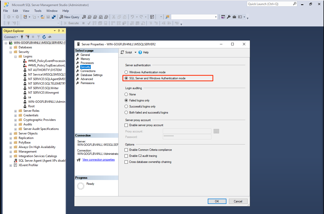Click the Disconnect icon in Object Explorer
Screen dimensions: 324x214
(x=27, y=37)
